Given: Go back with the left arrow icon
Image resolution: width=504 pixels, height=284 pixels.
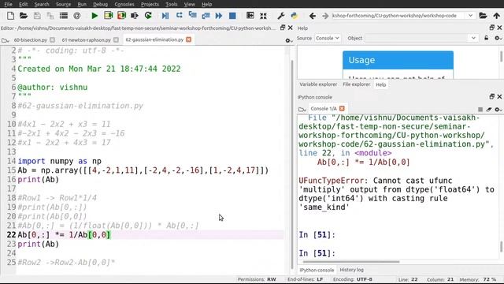Looking at the screenshot, I should [x=313, y=16].
